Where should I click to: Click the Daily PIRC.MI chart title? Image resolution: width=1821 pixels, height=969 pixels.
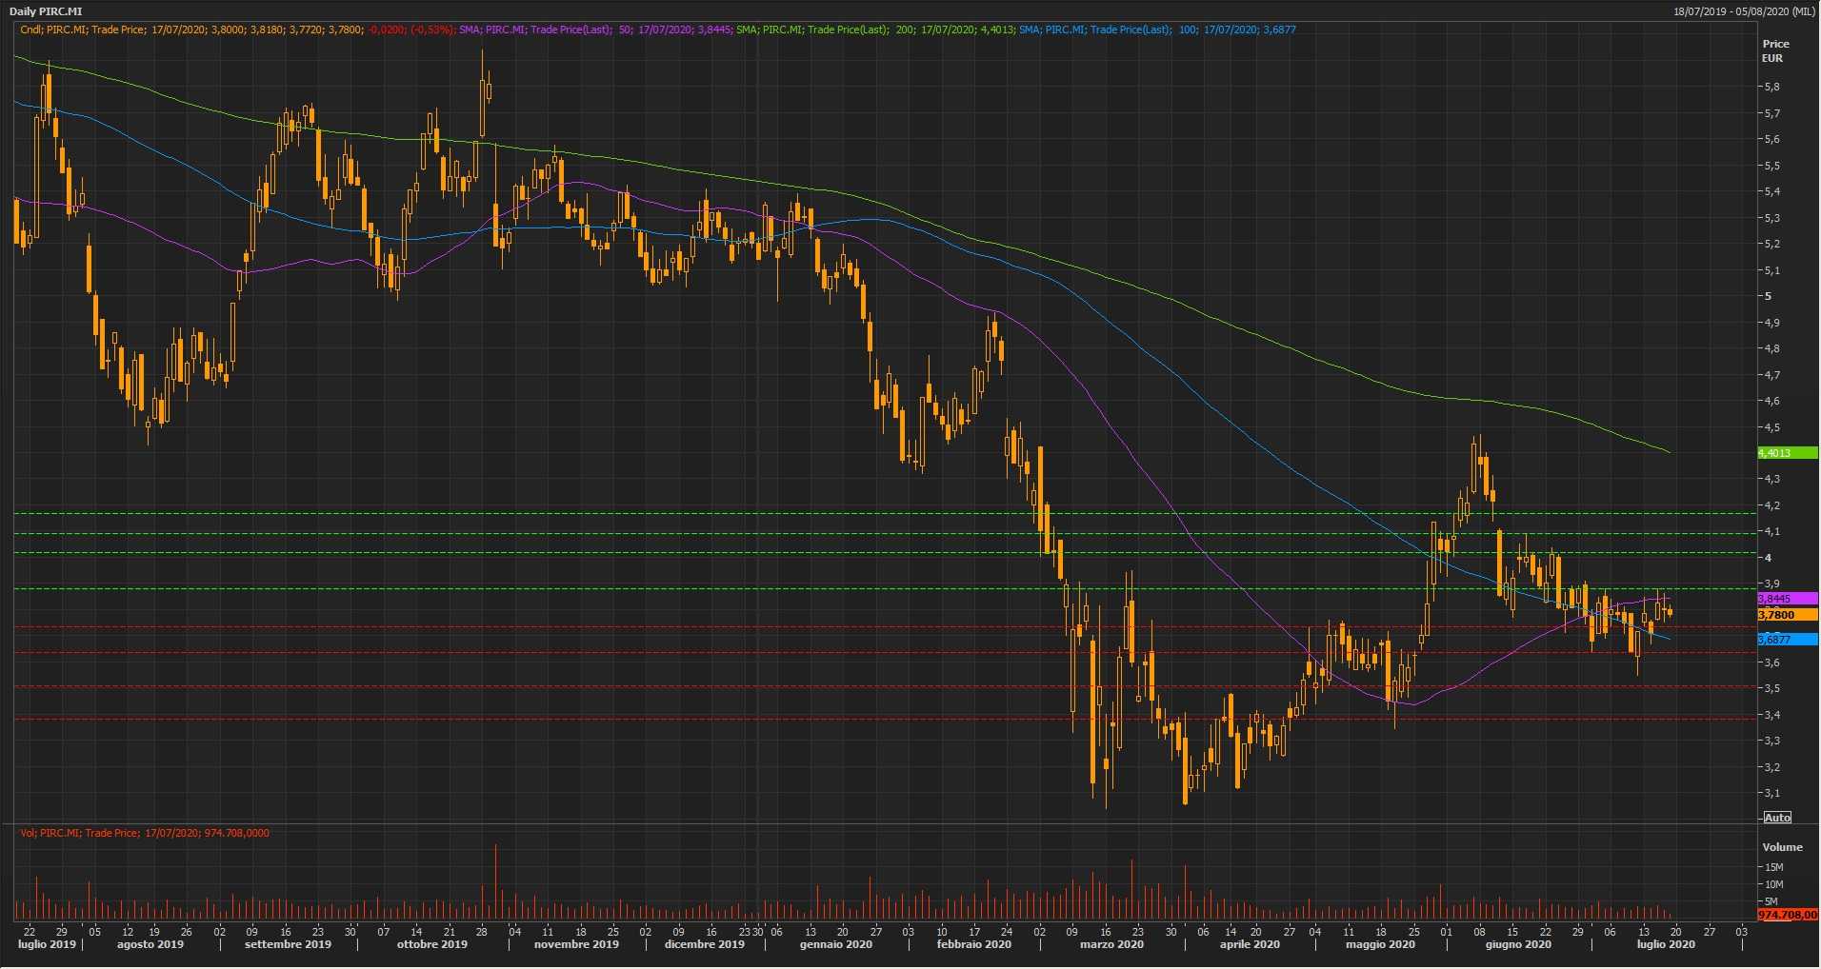[46, 11]
